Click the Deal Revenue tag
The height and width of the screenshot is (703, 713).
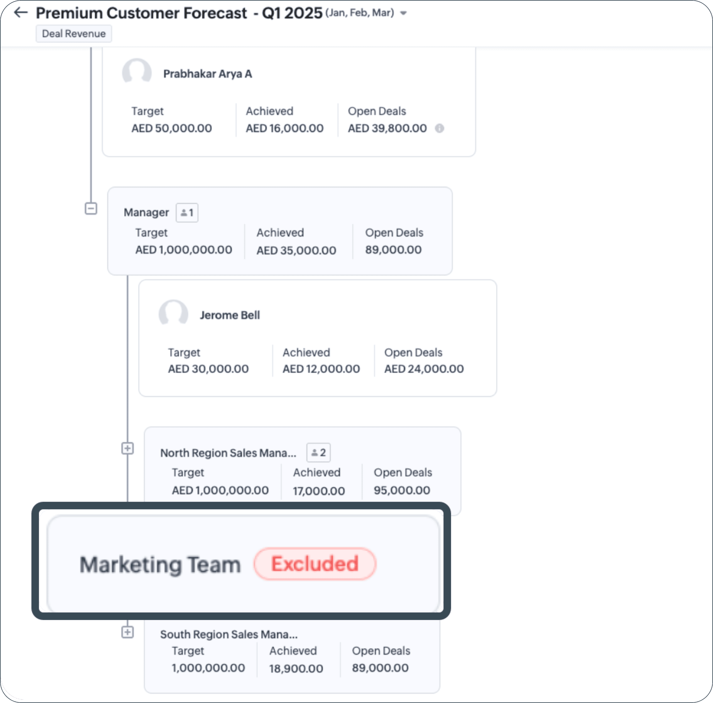[x=73, y=34]
